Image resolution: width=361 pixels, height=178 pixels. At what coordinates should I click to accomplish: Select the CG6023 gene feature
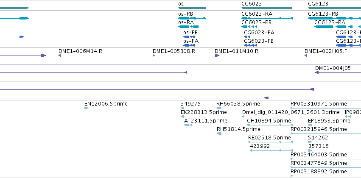[267, 8]
